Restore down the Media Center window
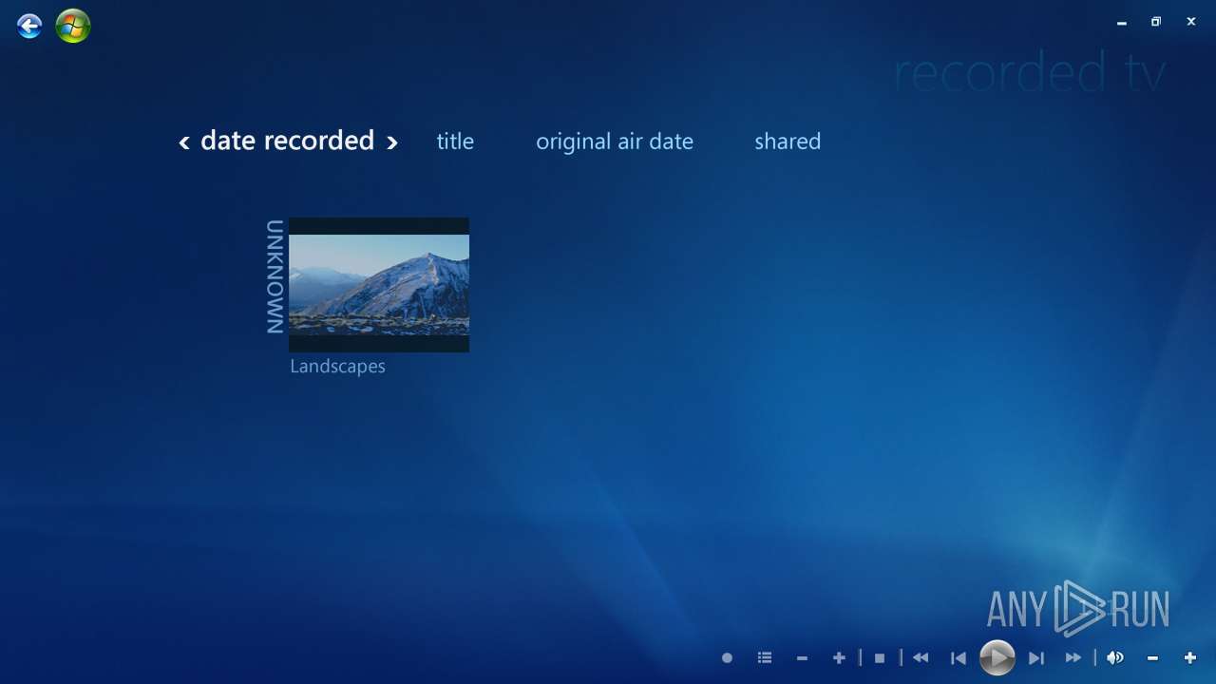The width and height of the screenshot is (1216, 684). click(1156, 22)
